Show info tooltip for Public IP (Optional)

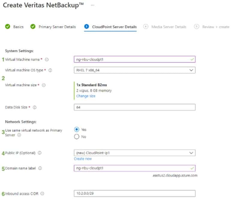pyautogui.click(x=40, y=153)
